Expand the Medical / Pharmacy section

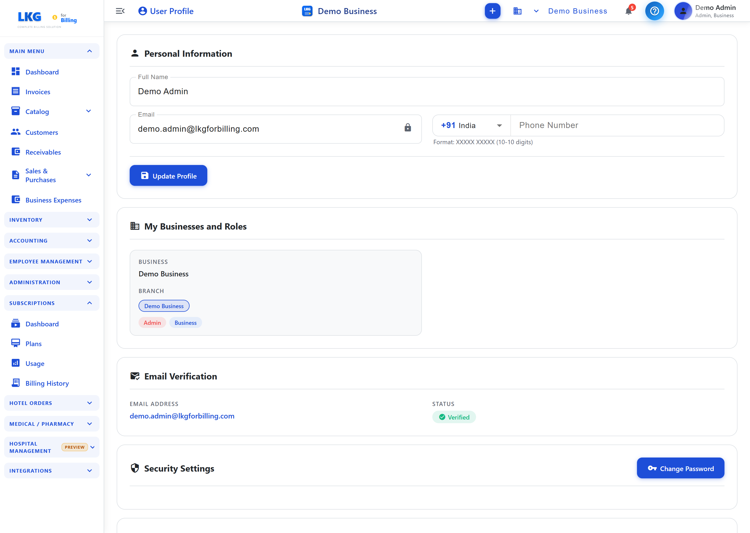click(52, 424)
